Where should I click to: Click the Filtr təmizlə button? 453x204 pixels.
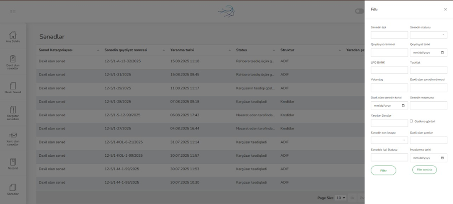(424, 170)
